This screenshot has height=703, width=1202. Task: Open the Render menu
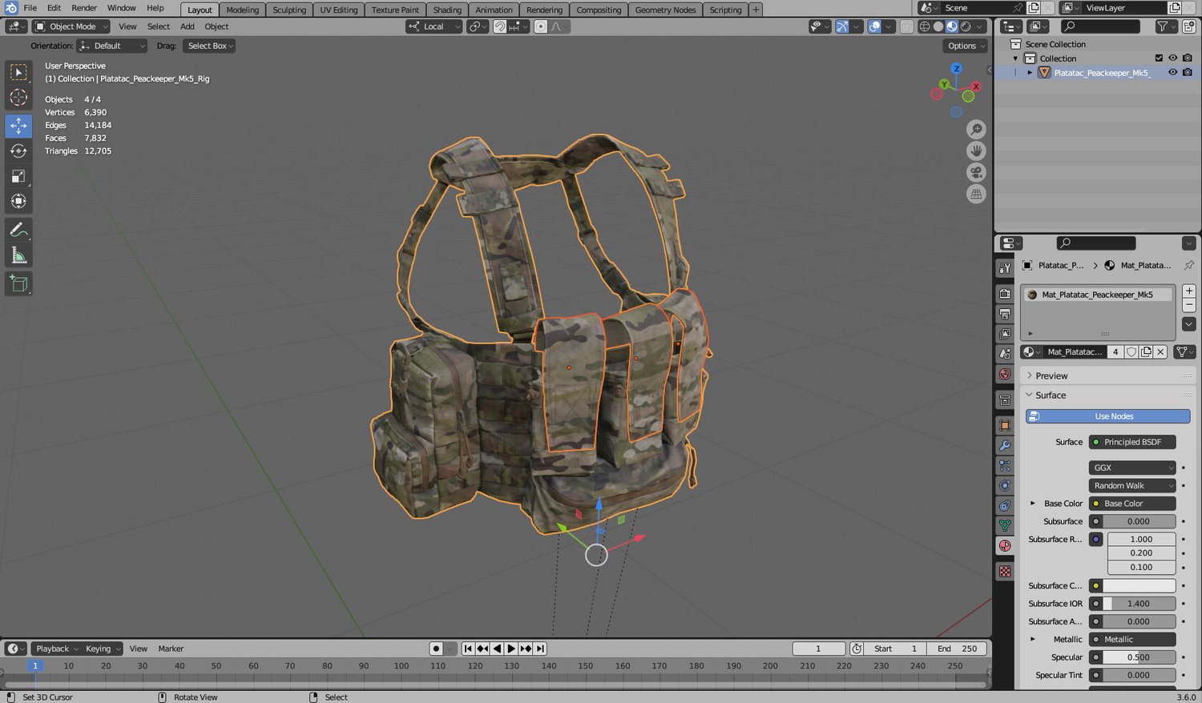pyautogui.click(x=84, y=8)
